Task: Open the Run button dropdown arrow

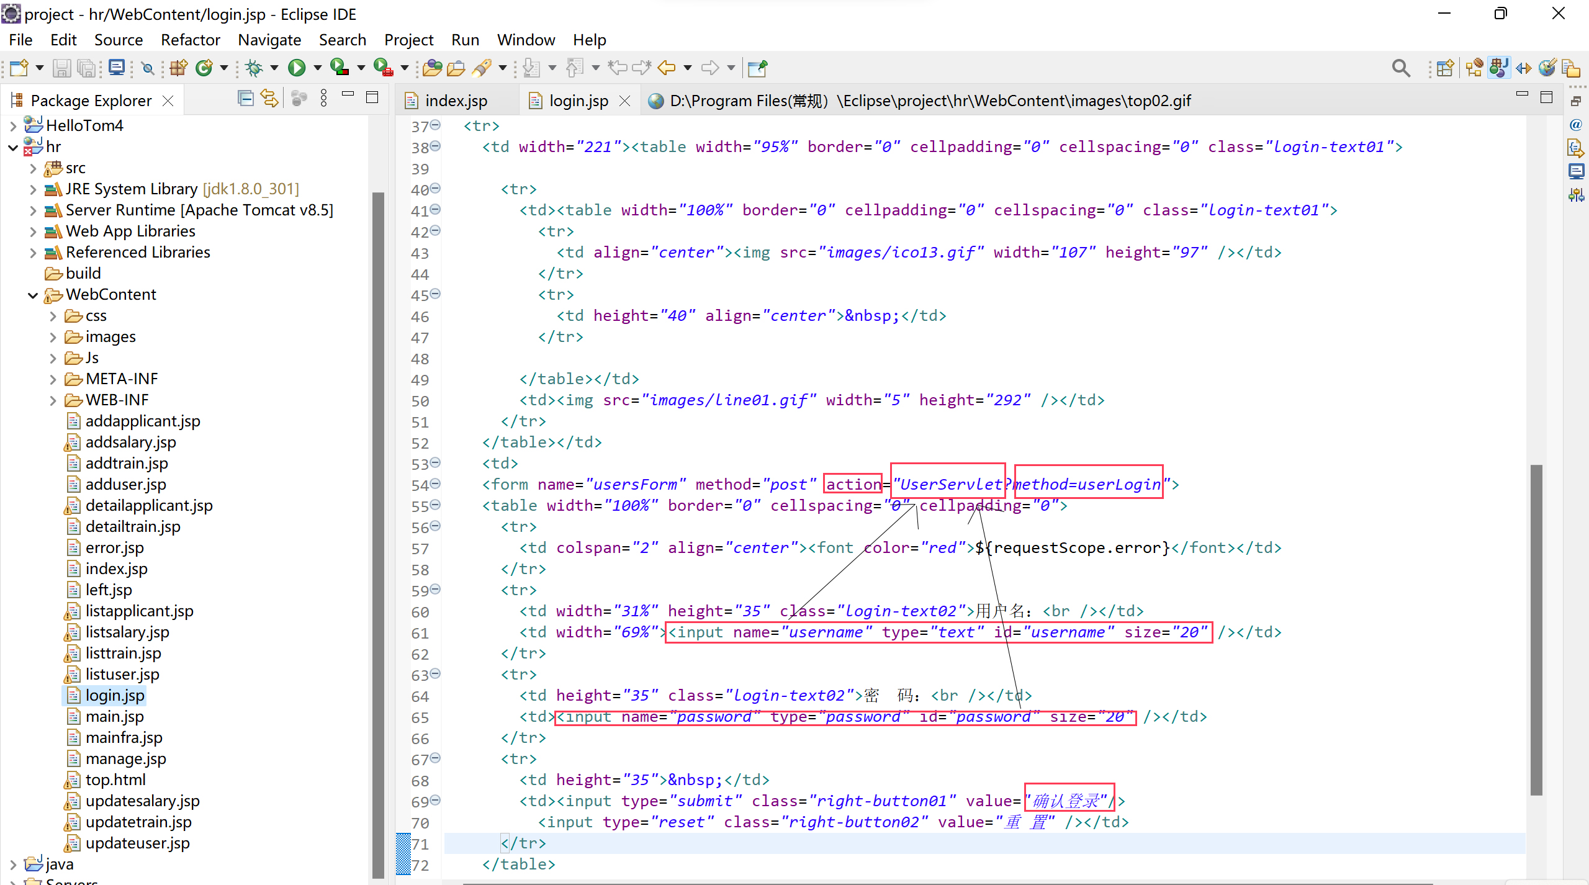Action: coord(317,68)
